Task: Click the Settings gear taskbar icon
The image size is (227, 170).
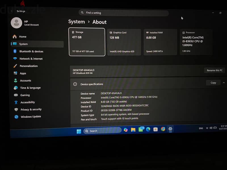Action: coord(171,129)
